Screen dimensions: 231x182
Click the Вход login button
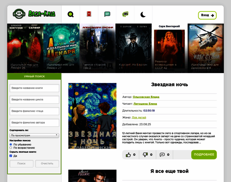point(207,15)
